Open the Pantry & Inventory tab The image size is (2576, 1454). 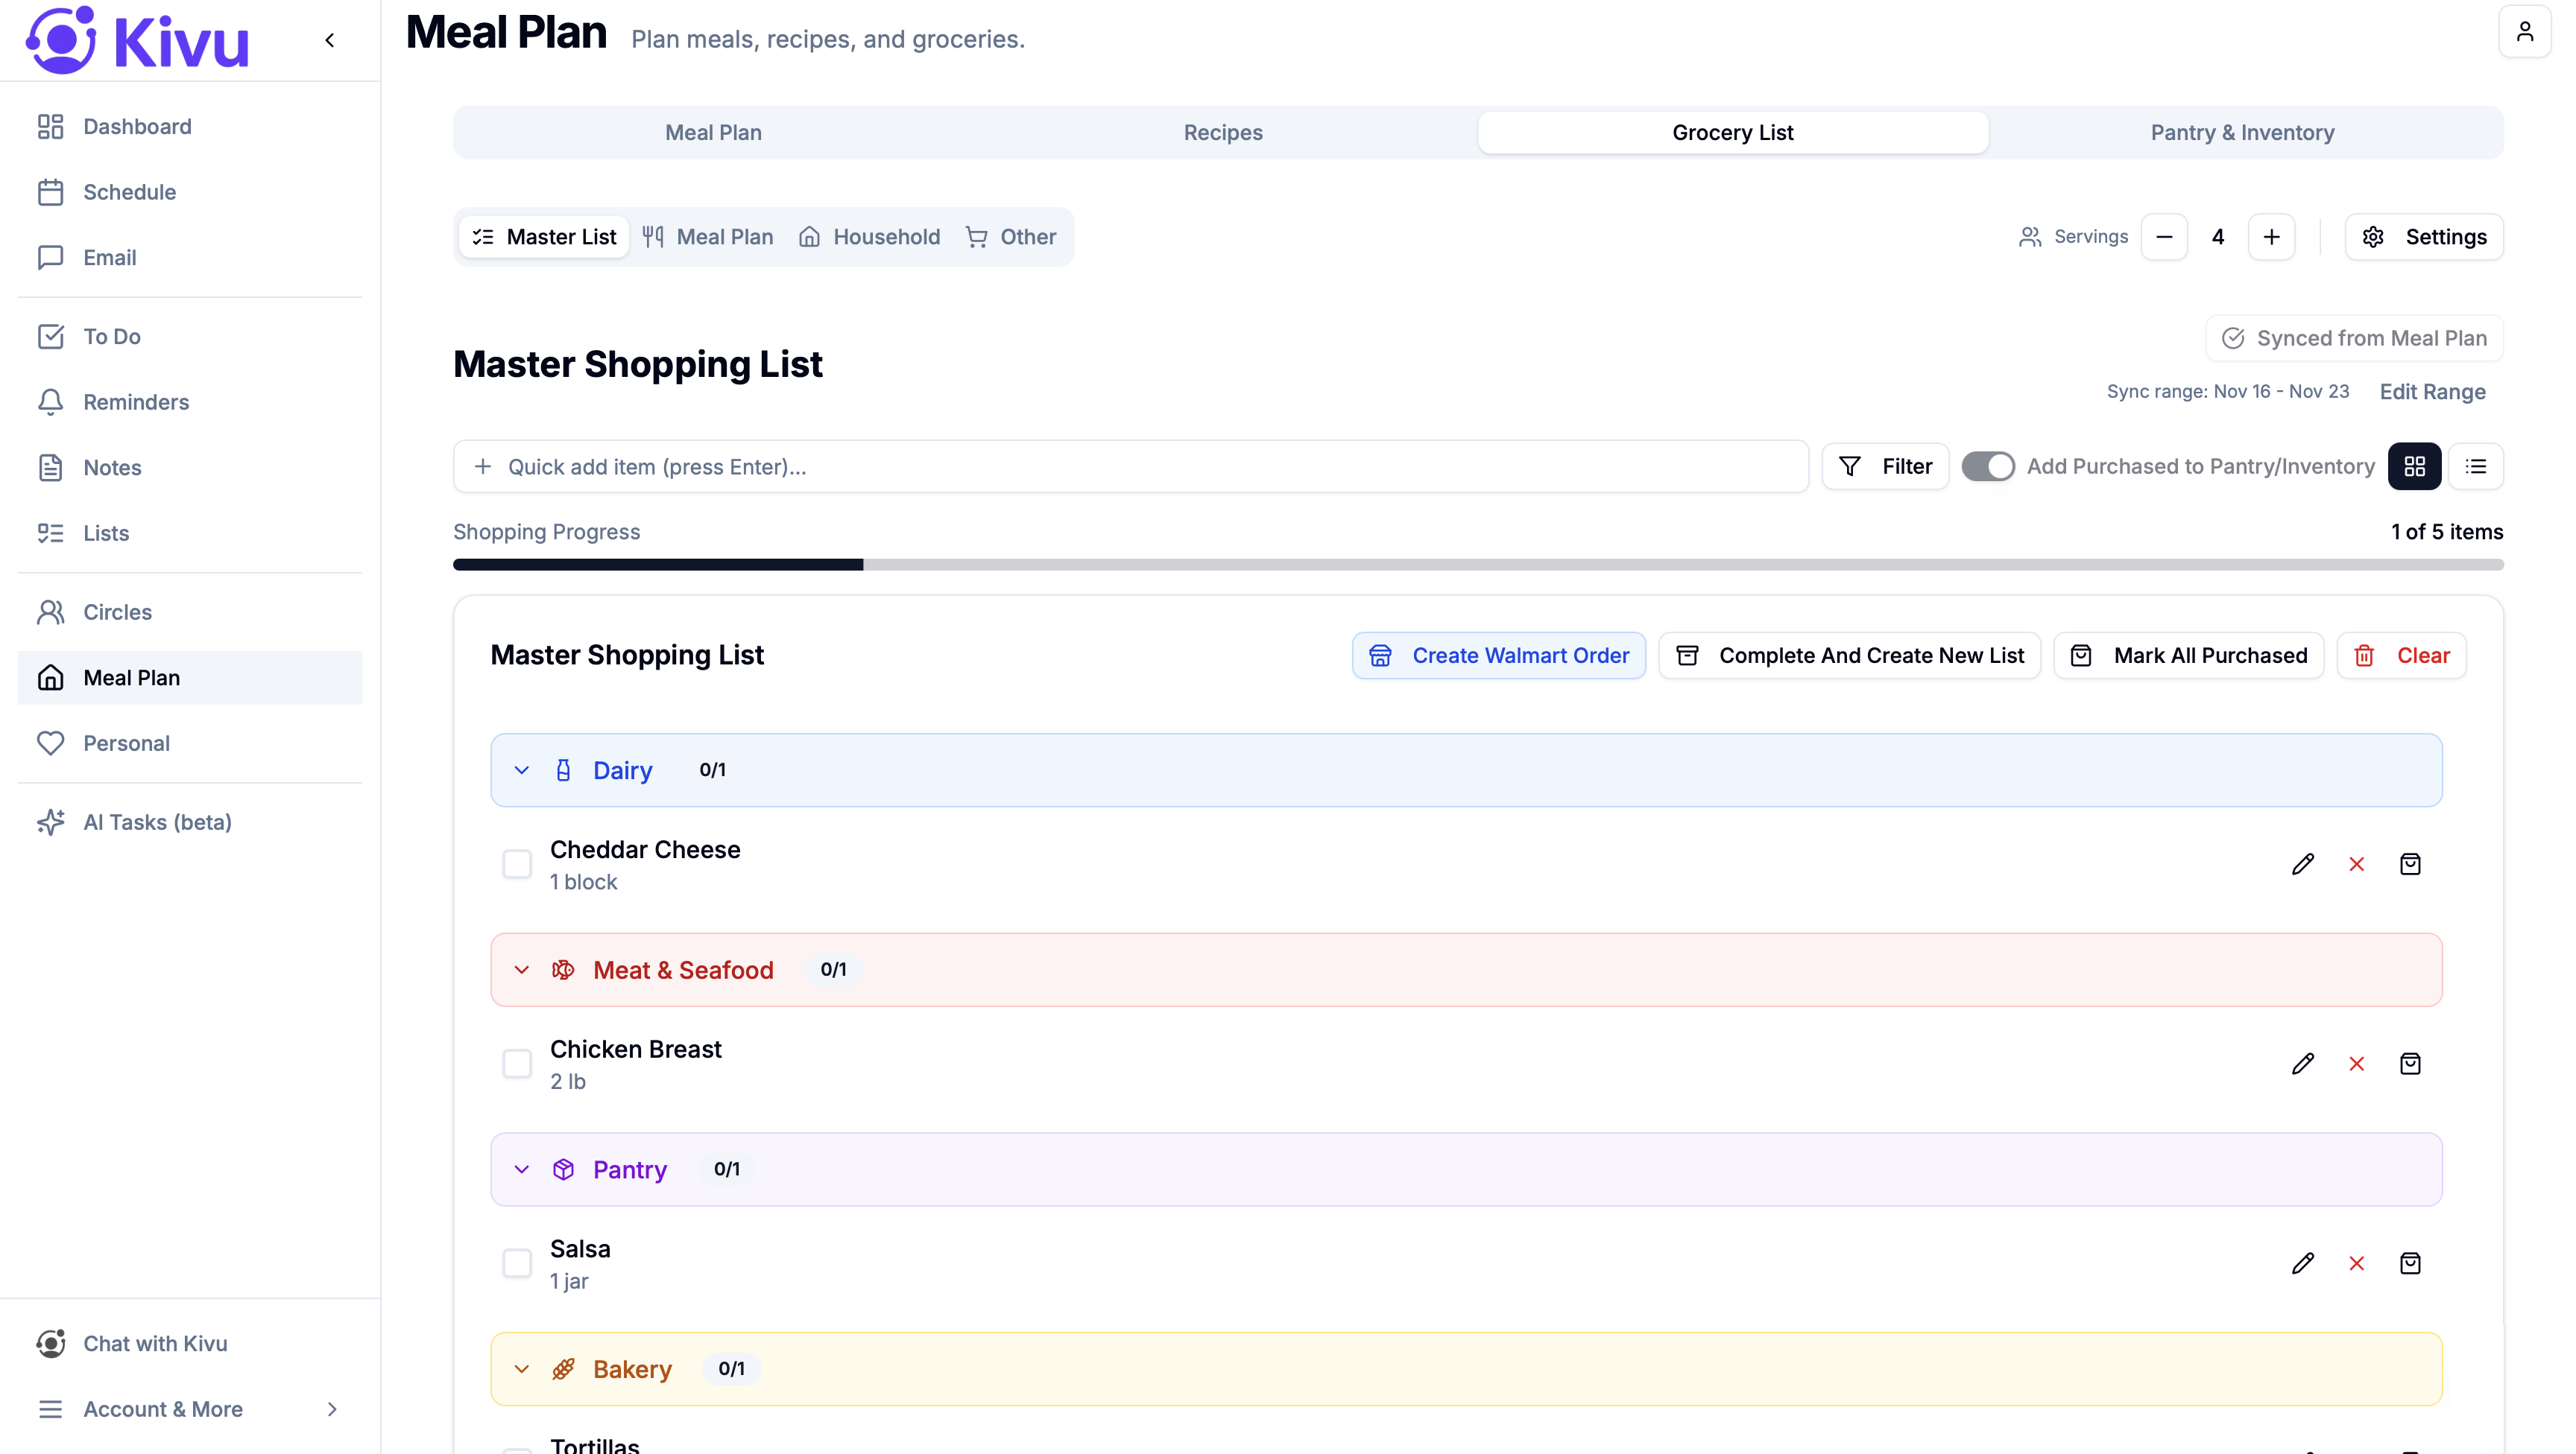tap(2242, 131)
